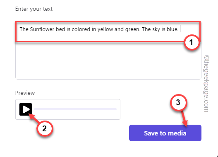Viewport: 218px width, 157px height.
Task: Click the red arrow pointing at the play button
Action: pyautogui.click(x=34, y=118)
